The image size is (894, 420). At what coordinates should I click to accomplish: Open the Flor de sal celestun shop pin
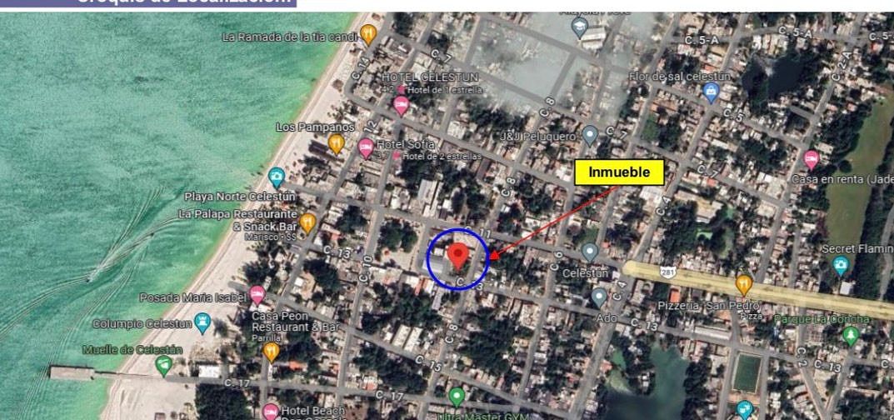pyautogui.click(x=710, y=92)
